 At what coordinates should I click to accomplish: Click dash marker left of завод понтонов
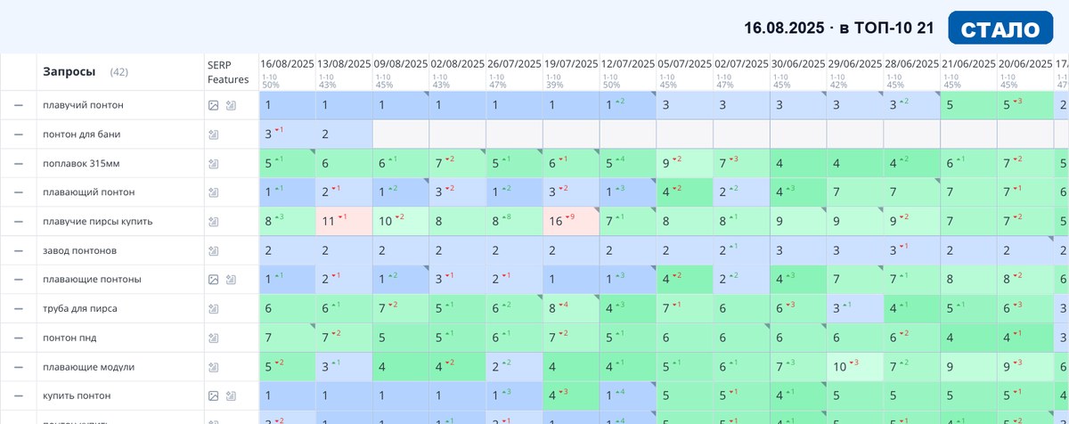click(x=18, y=250)
